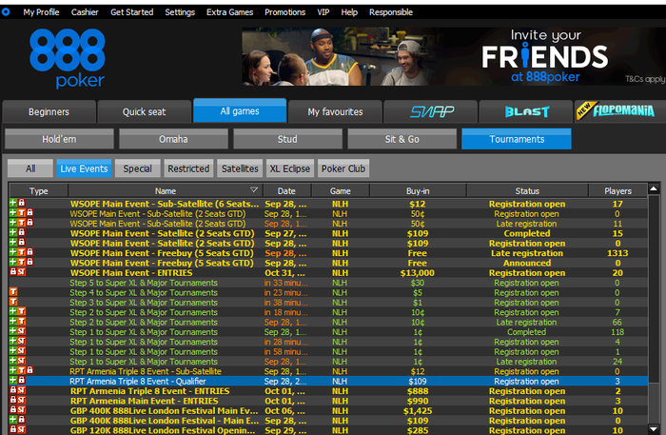Click the orange T icon in the WSOPE Sub-Satellite row with 11 players
Image resolution: width=666 pixels, height=435 pixels.
(x=21, y=223)
